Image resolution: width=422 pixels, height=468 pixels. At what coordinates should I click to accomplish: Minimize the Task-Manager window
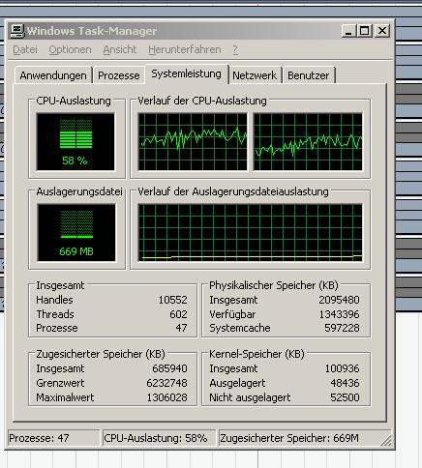348,31
